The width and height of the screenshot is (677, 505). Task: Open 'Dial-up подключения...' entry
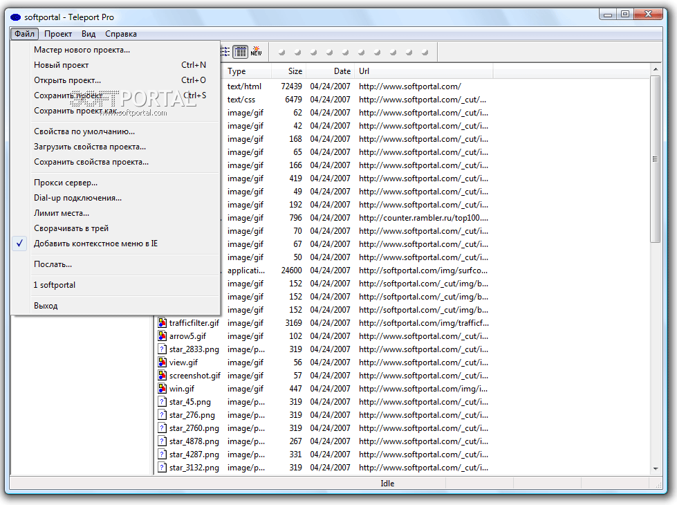click(x=115, y=198)
